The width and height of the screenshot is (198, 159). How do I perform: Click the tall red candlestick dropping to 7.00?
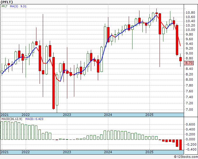(54, 83)
